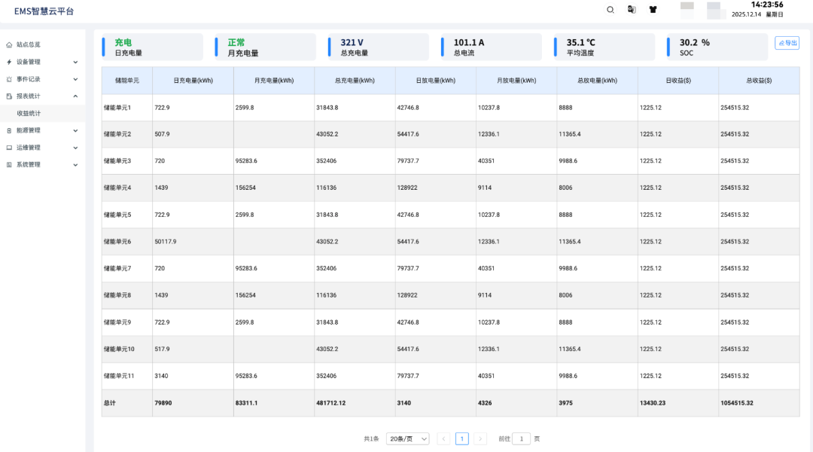This screenshot has height=452, width=813.
Task: Click the lightning icon beside 设备管理
Action: point(9,62)
